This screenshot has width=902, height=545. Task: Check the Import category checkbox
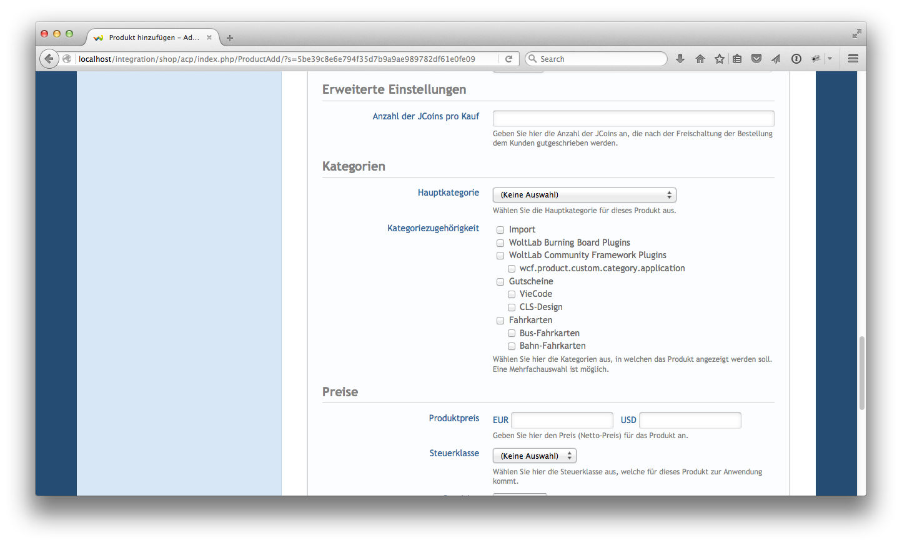500,230
